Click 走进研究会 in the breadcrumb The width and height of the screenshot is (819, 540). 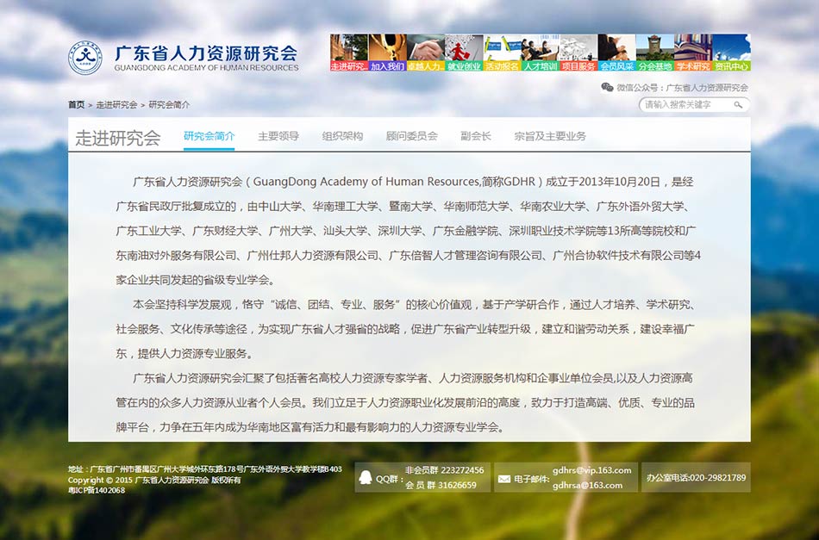116,105
